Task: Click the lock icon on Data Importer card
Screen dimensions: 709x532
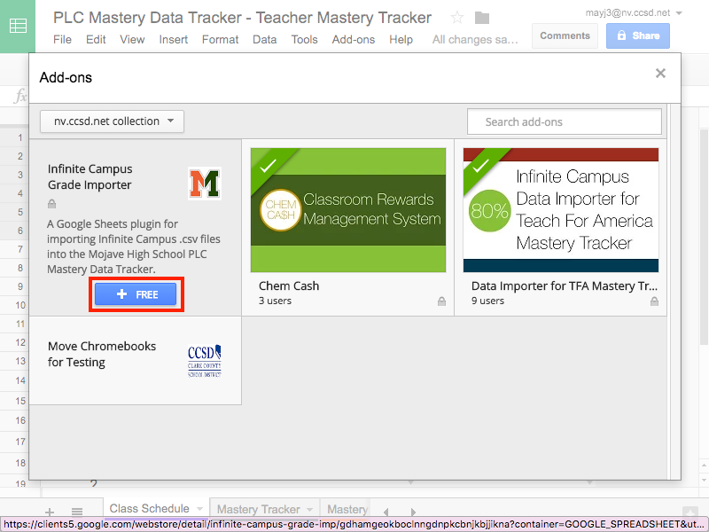Action: [654, 301]
